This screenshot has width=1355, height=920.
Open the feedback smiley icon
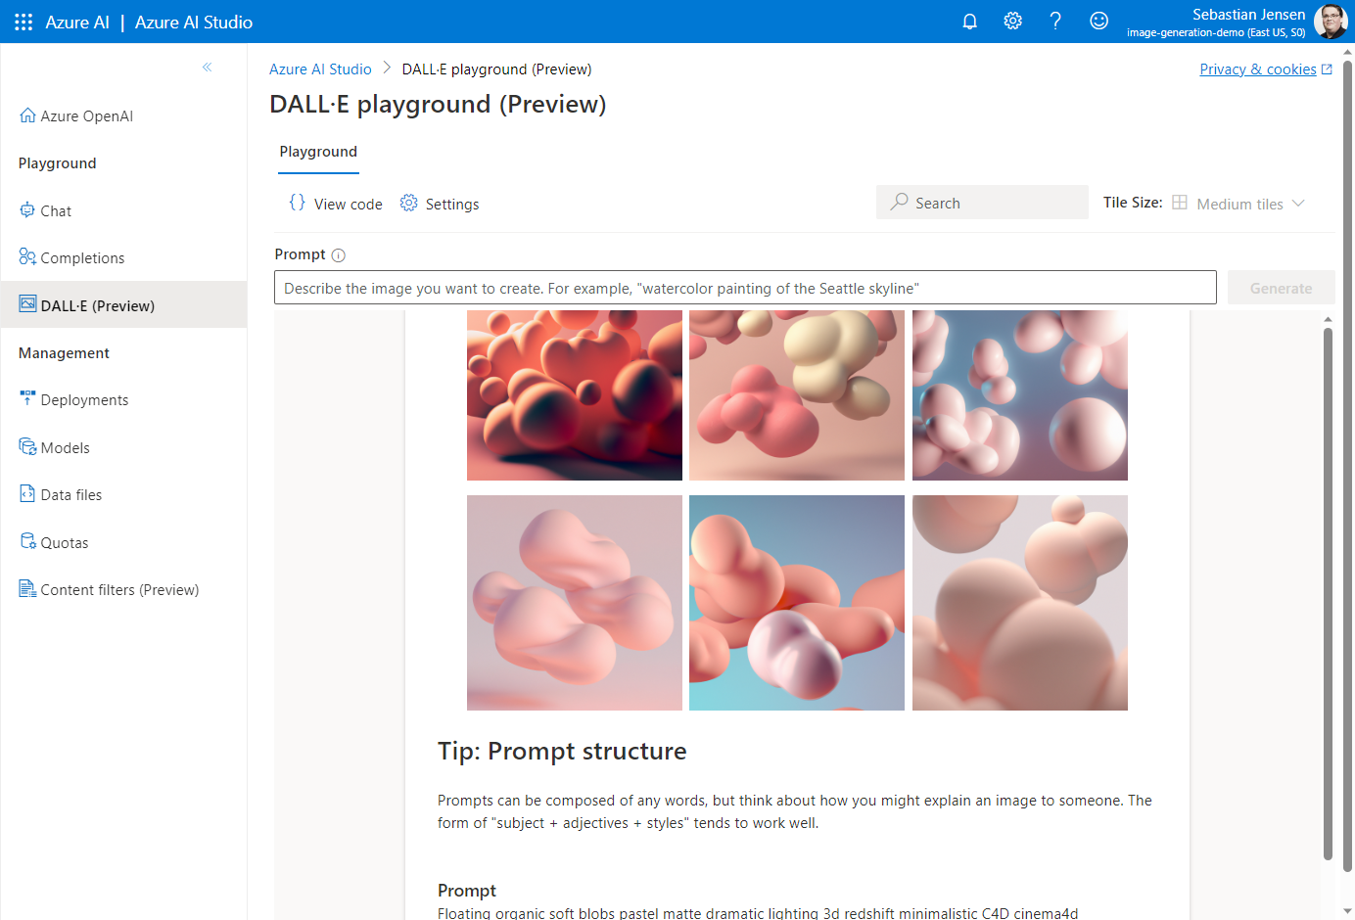[x=1098, y=22]
